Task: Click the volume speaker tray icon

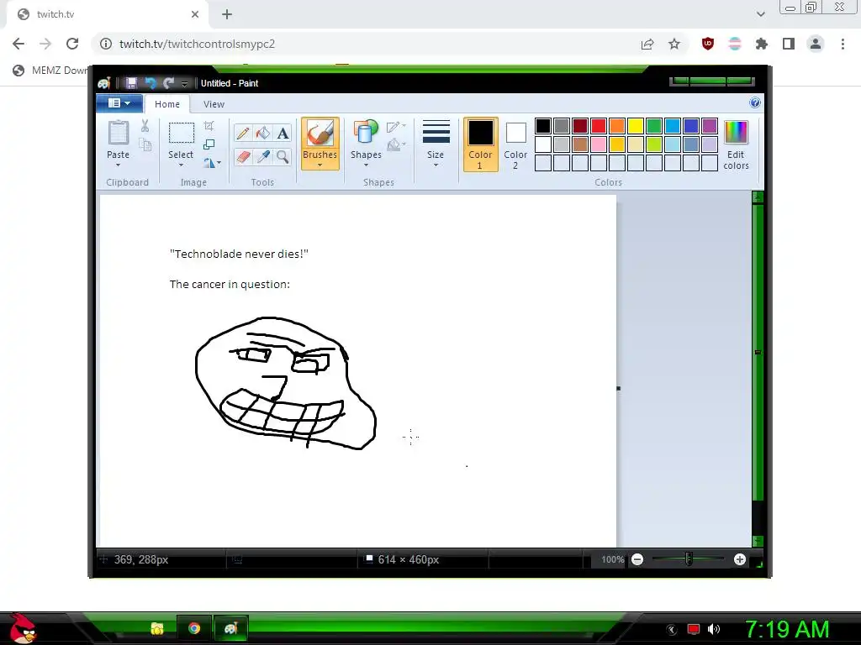Action: pyautogui.click(x=713, y=629)
